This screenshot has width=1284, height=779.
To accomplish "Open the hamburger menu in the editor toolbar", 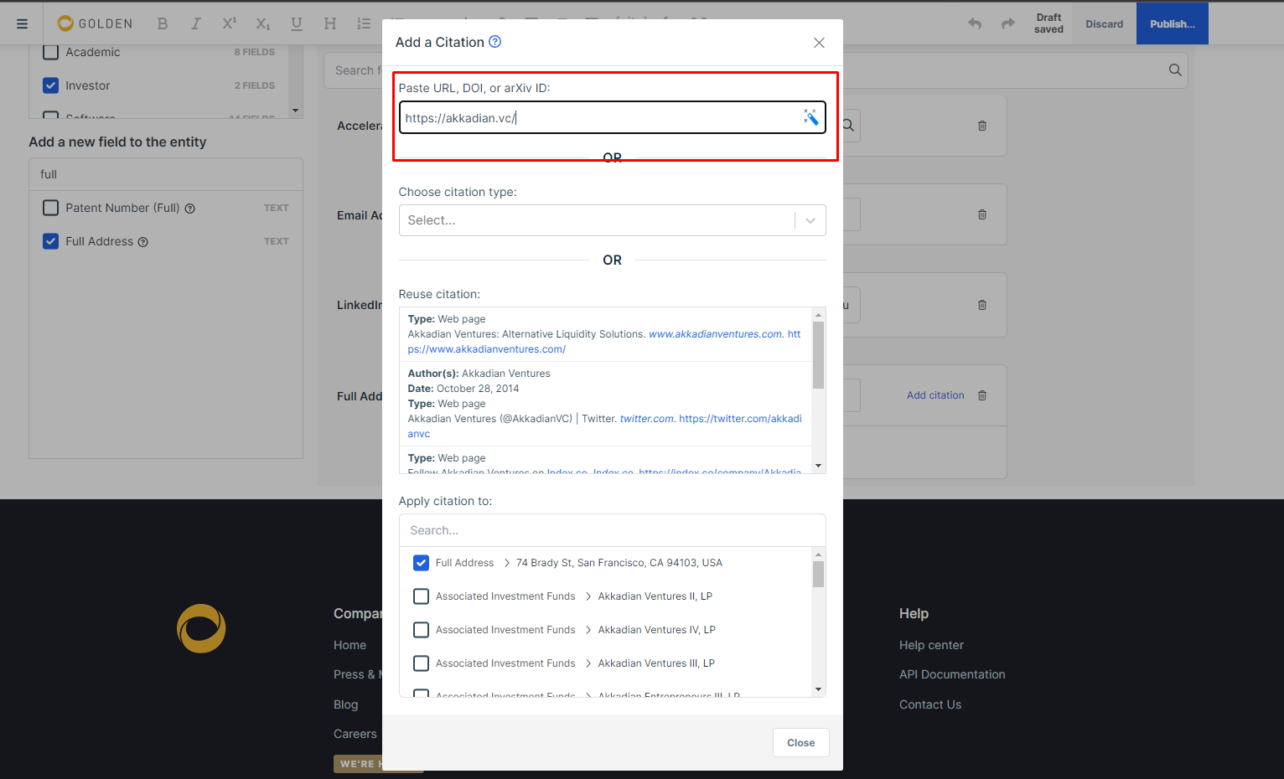I will click(23, 24).
